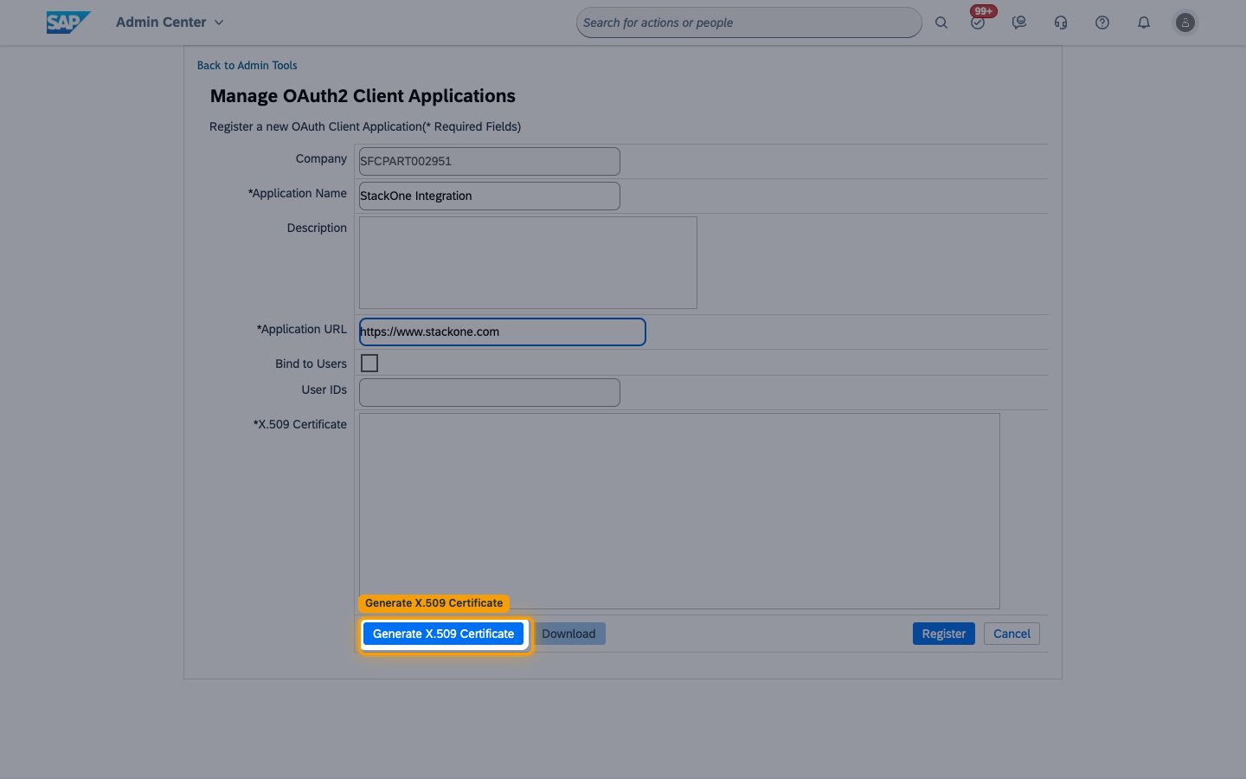Click the Manage OAuth2 Client Applications heading
This screenshot has height=779, width=1246.
(x=363, y=96)
